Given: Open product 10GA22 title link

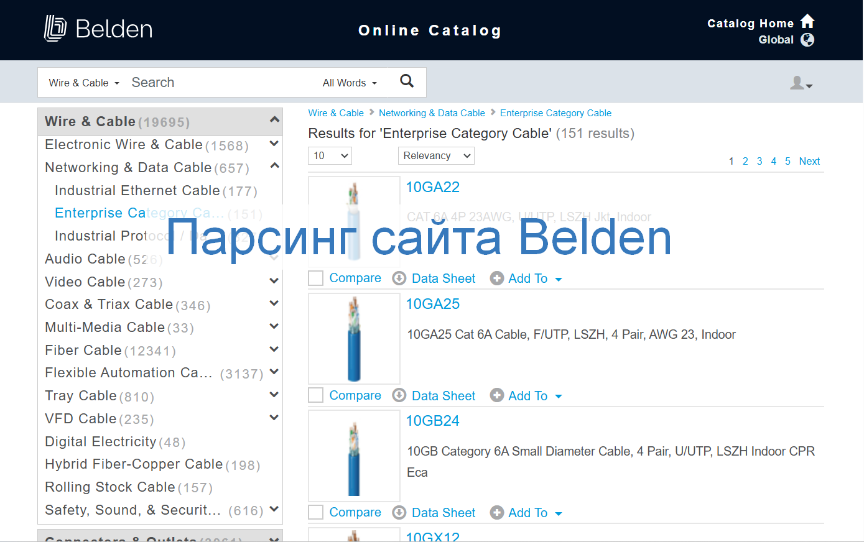Looking at the screenshot, I should coord(432,187).
